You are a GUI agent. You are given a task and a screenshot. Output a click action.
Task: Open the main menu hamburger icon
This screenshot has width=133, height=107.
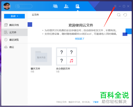(x=115, y=6)
